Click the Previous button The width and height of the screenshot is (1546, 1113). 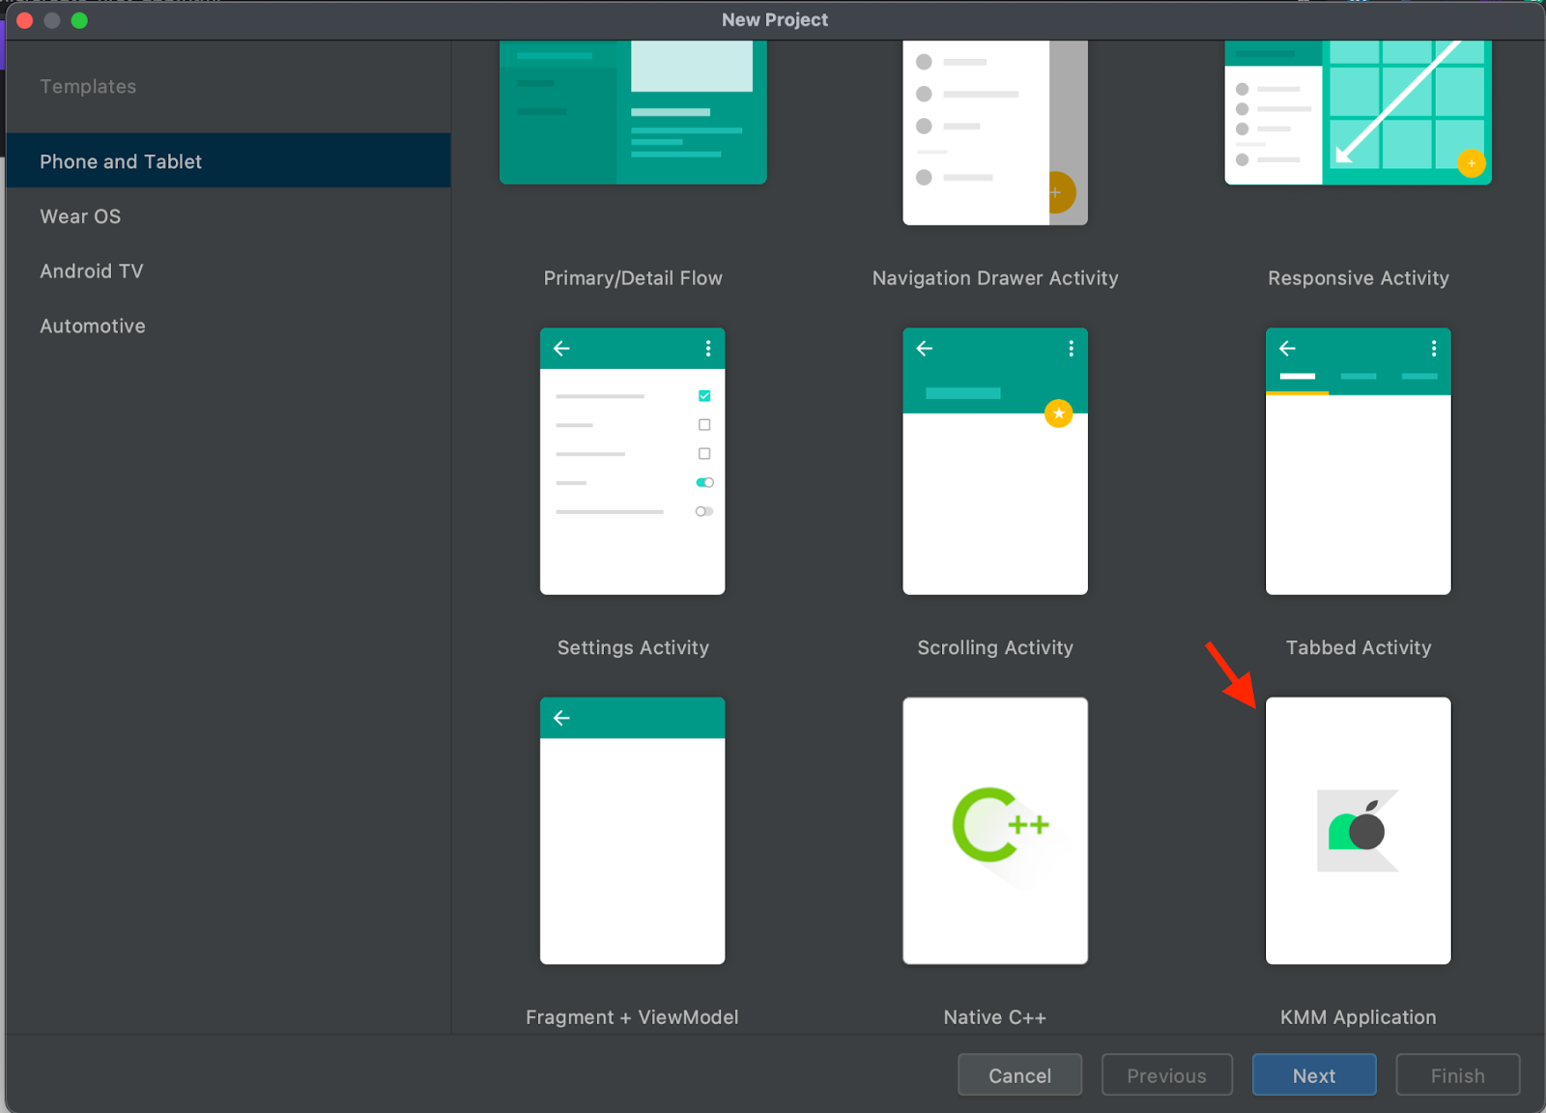[1166, 1075]
